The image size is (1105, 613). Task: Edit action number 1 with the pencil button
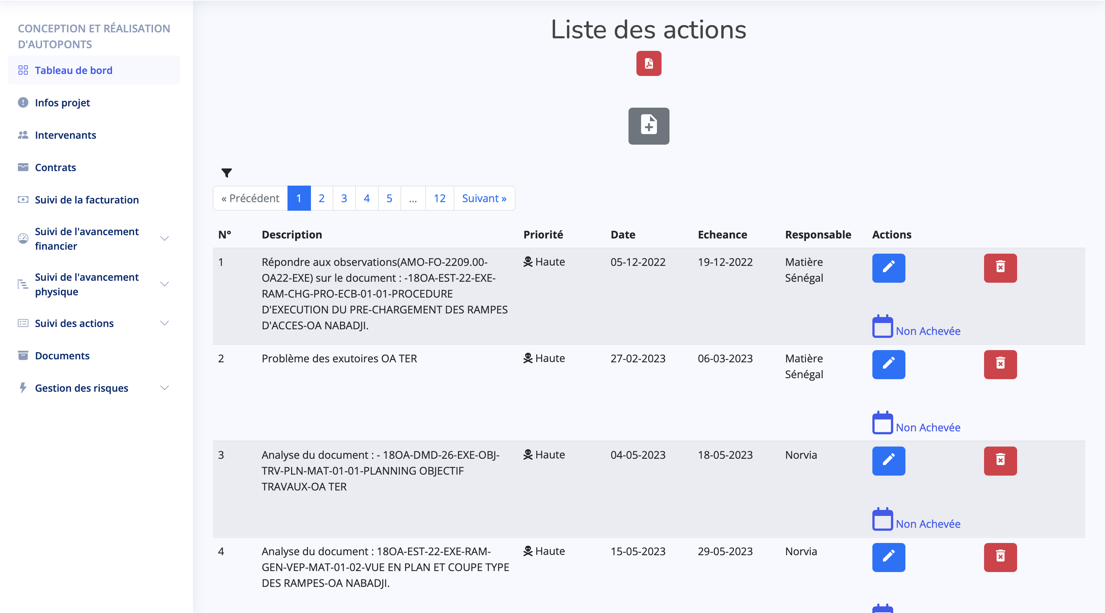[x=888, y=268]
